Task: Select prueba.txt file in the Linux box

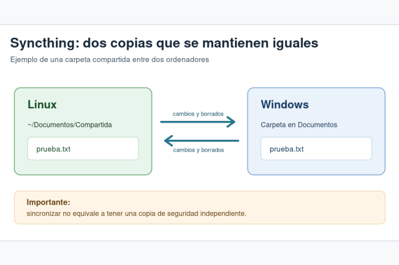Action: click(83, 149)
